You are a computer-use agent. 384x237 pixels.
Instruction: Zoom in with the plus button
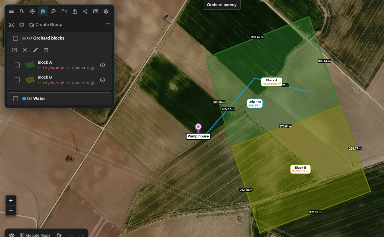(11, 200)
